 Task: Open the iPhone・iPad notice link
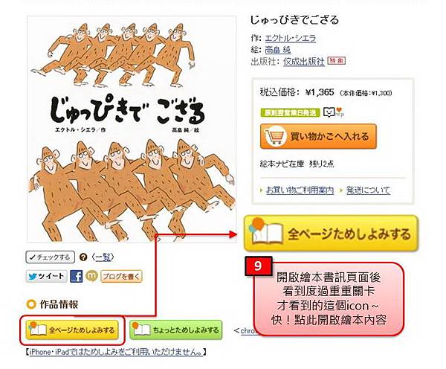click(116, 352)
